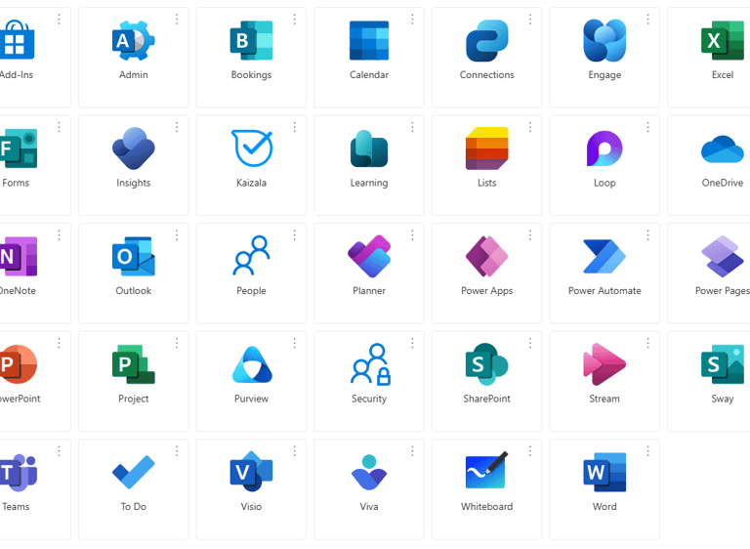Show the Calendar tile options menu
Image resolution: width=750 pixels, height=549 pixels.
(412, 20)
